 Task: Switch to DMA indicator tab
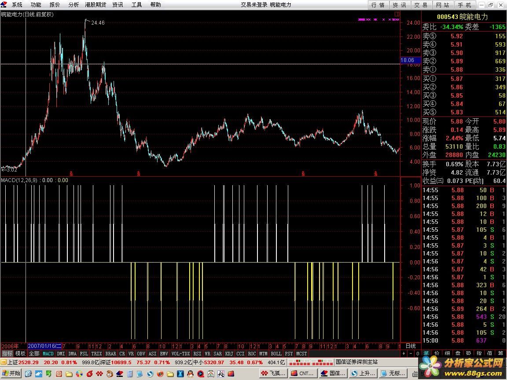pyautogui.click(x=73, y=354)
